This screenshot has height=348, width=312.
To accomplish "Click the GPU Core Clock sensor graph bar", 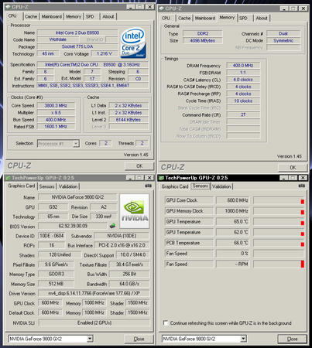I will (279, 200).
